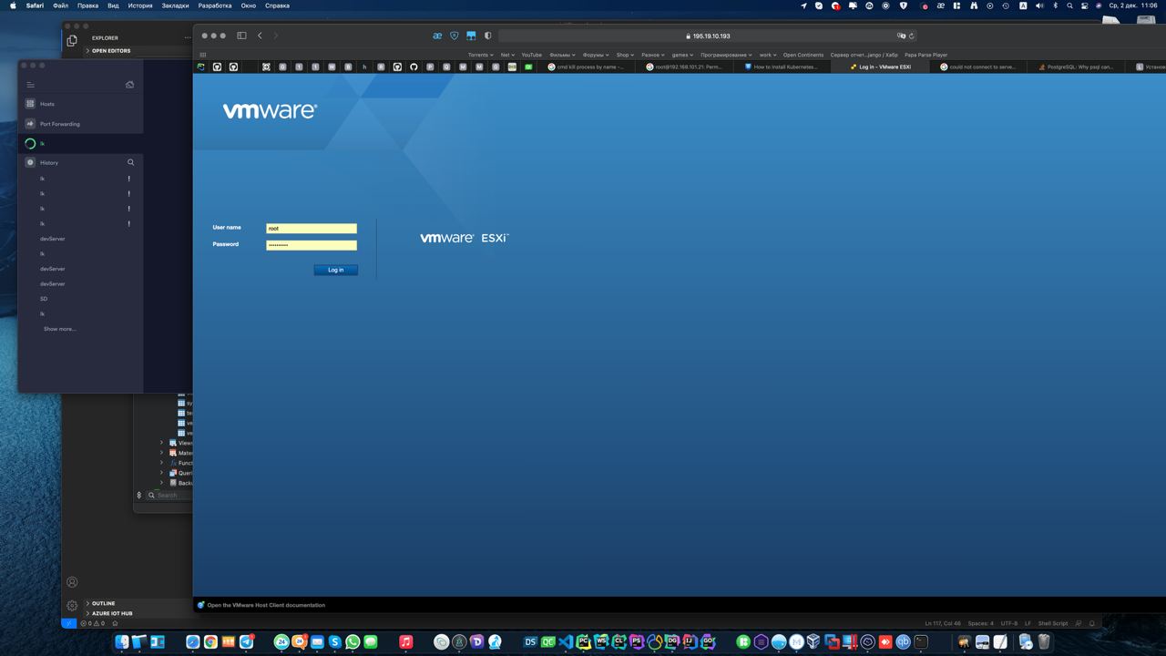This screenshot has width=1166, height=656.
Task: Open Finder from the Dock
Action: 121,642
